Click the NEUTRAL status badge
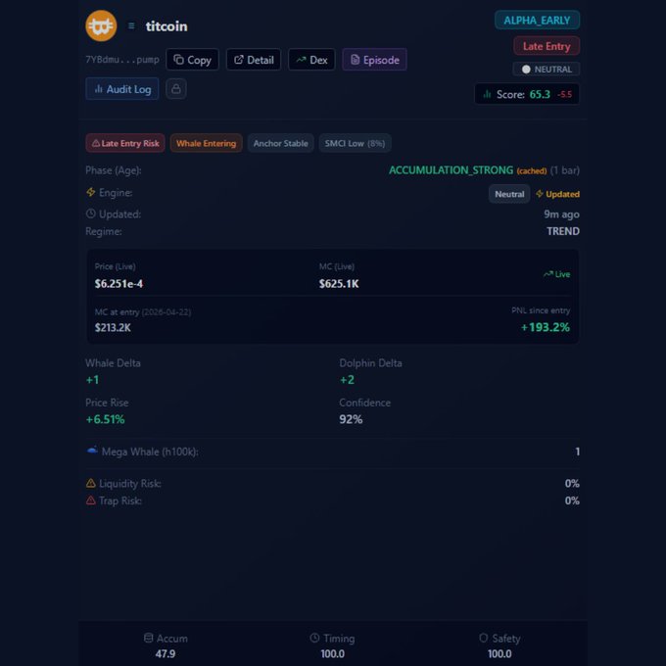The image size is (666, 666). (547, 70)
